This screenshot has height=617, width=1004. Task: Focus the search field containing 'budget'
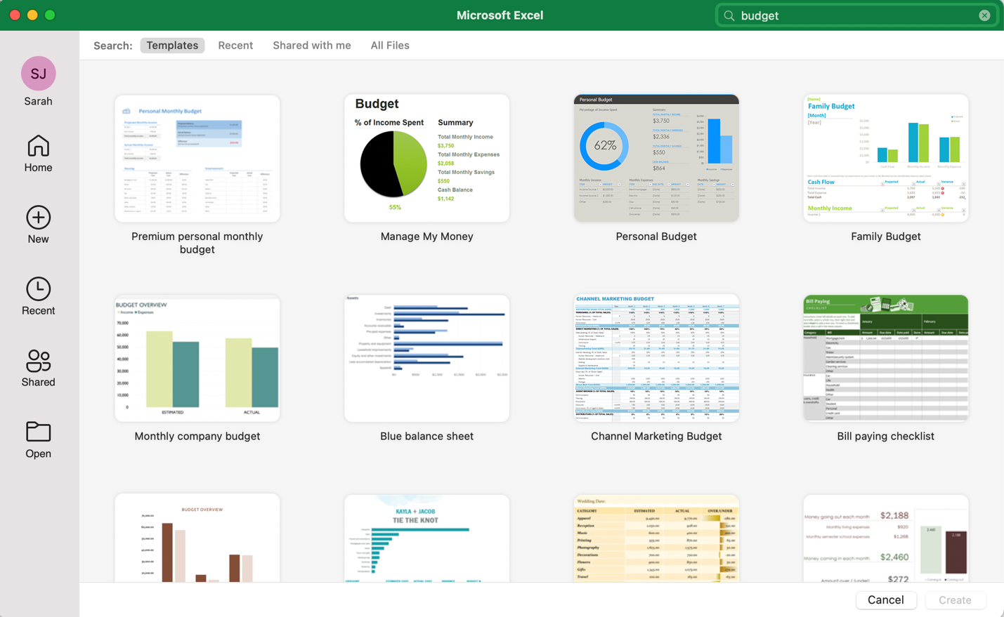(856, 15)
